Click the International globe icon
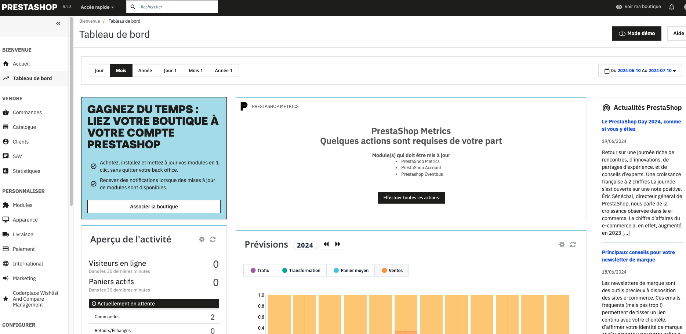The height and width of the screenshot is (334, 686). click(x=6, y=264)
